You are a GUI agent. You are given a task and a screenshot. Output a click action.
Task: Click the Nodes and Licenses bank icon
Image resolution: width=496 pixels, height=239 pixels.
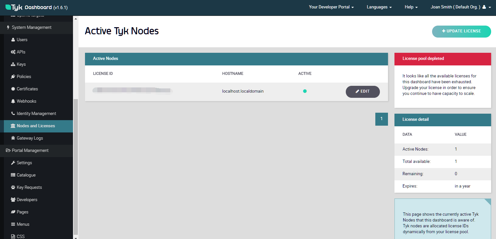(x=13, y=126)
